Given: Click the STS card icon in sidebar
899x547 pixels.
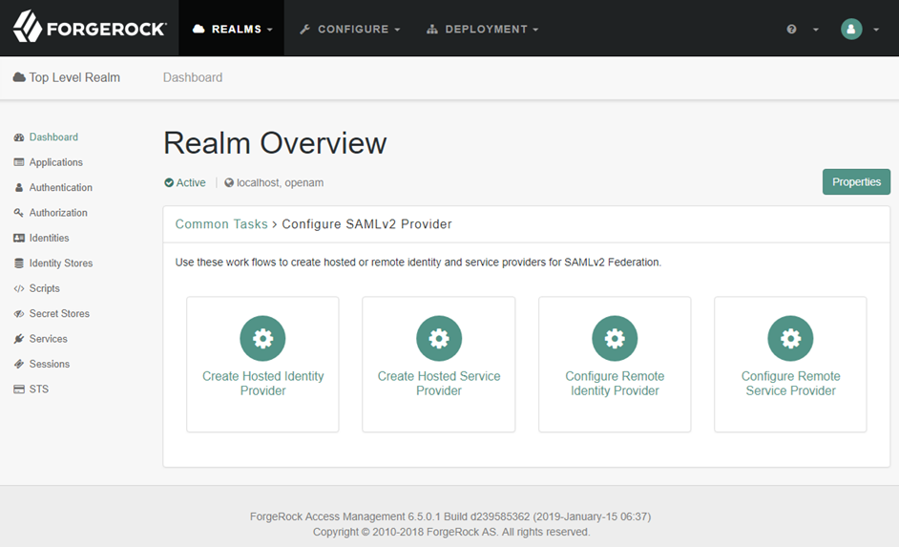Looking at the screenshot, I should (x=19, y=389).
